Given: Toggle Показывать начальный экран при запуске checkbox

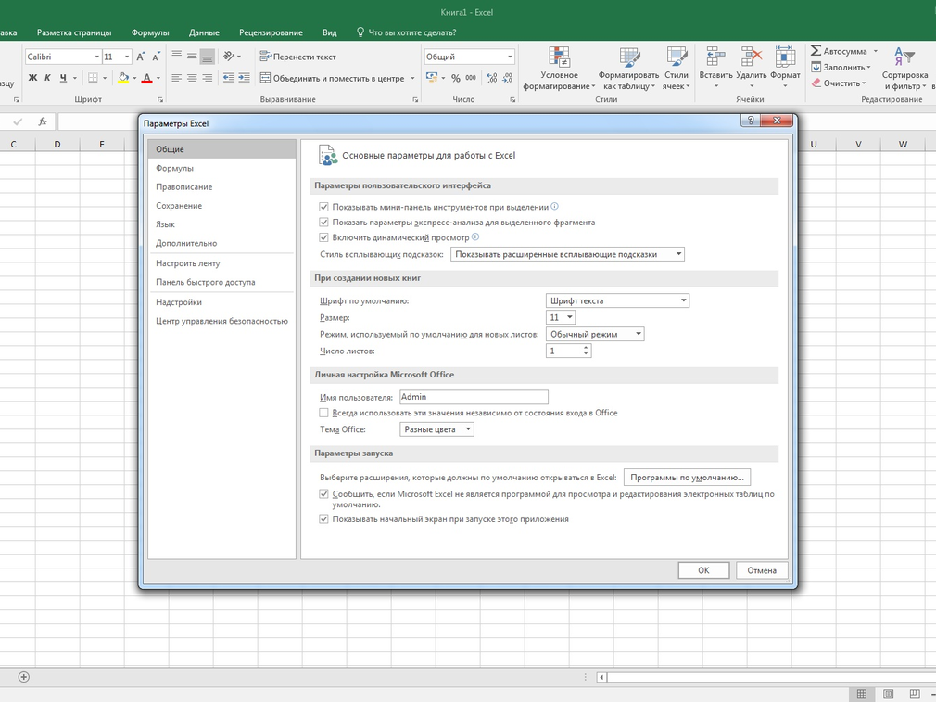Looking at the screenshot, I should [323, 519].
